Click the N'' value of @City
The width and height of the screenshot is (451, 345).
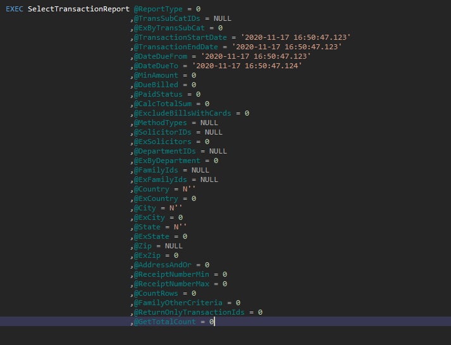176,208
